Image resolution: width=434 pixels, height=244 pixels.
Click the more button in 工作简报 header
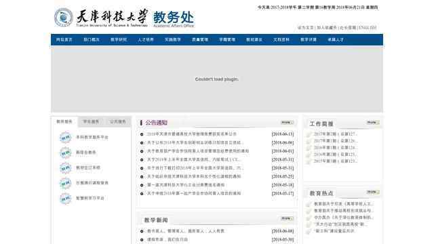pos(373,122)
